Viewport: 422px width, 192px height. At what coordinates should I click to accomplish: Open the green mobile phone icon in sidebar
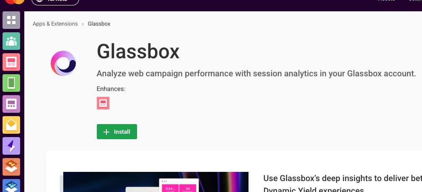pos(11,83)
